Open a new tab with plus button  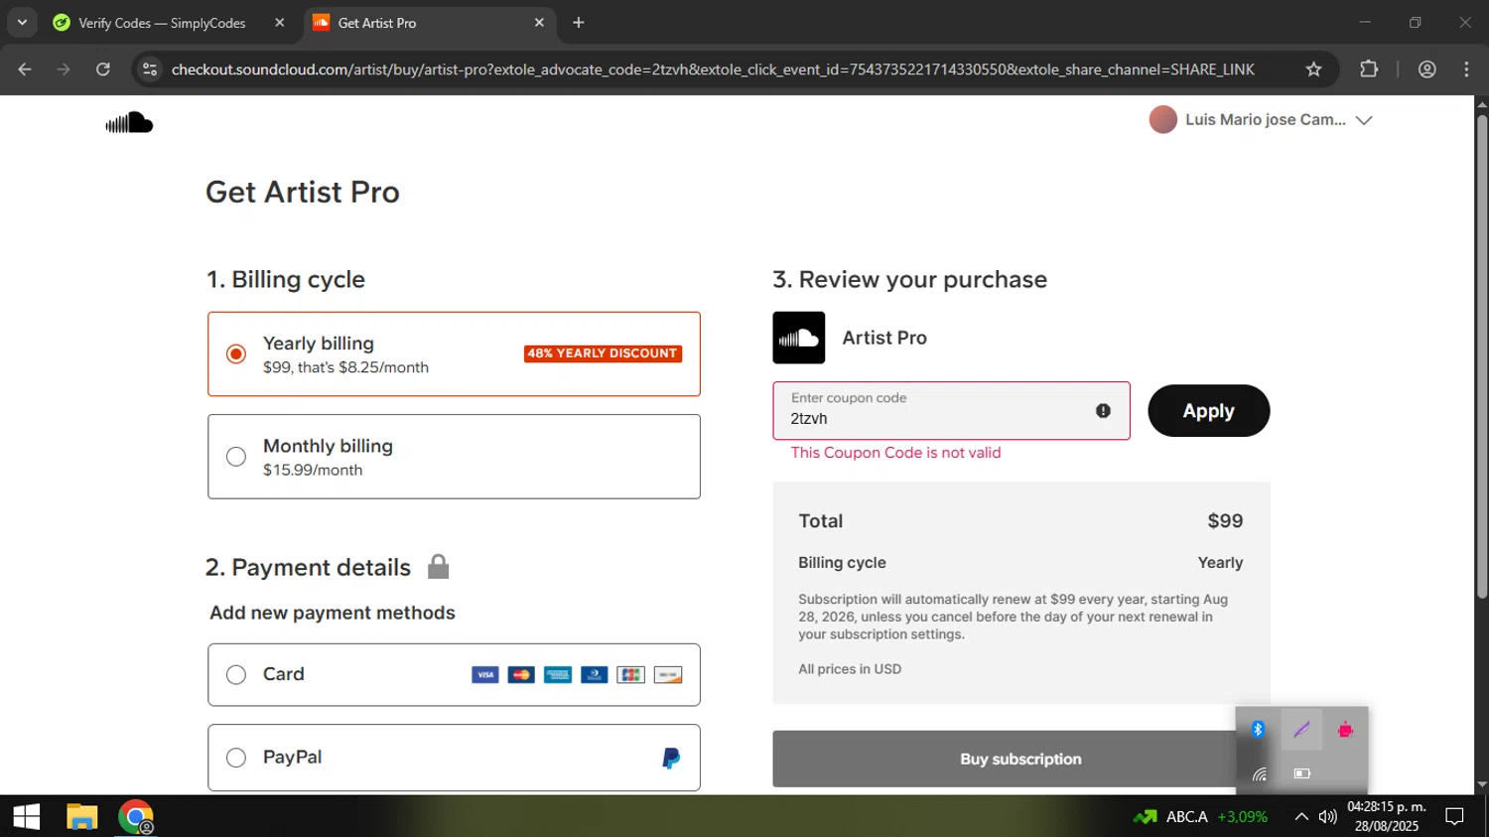(579, 23)
